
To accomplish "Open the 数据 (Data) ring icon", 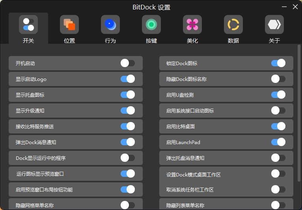I will tap(233, 25).
